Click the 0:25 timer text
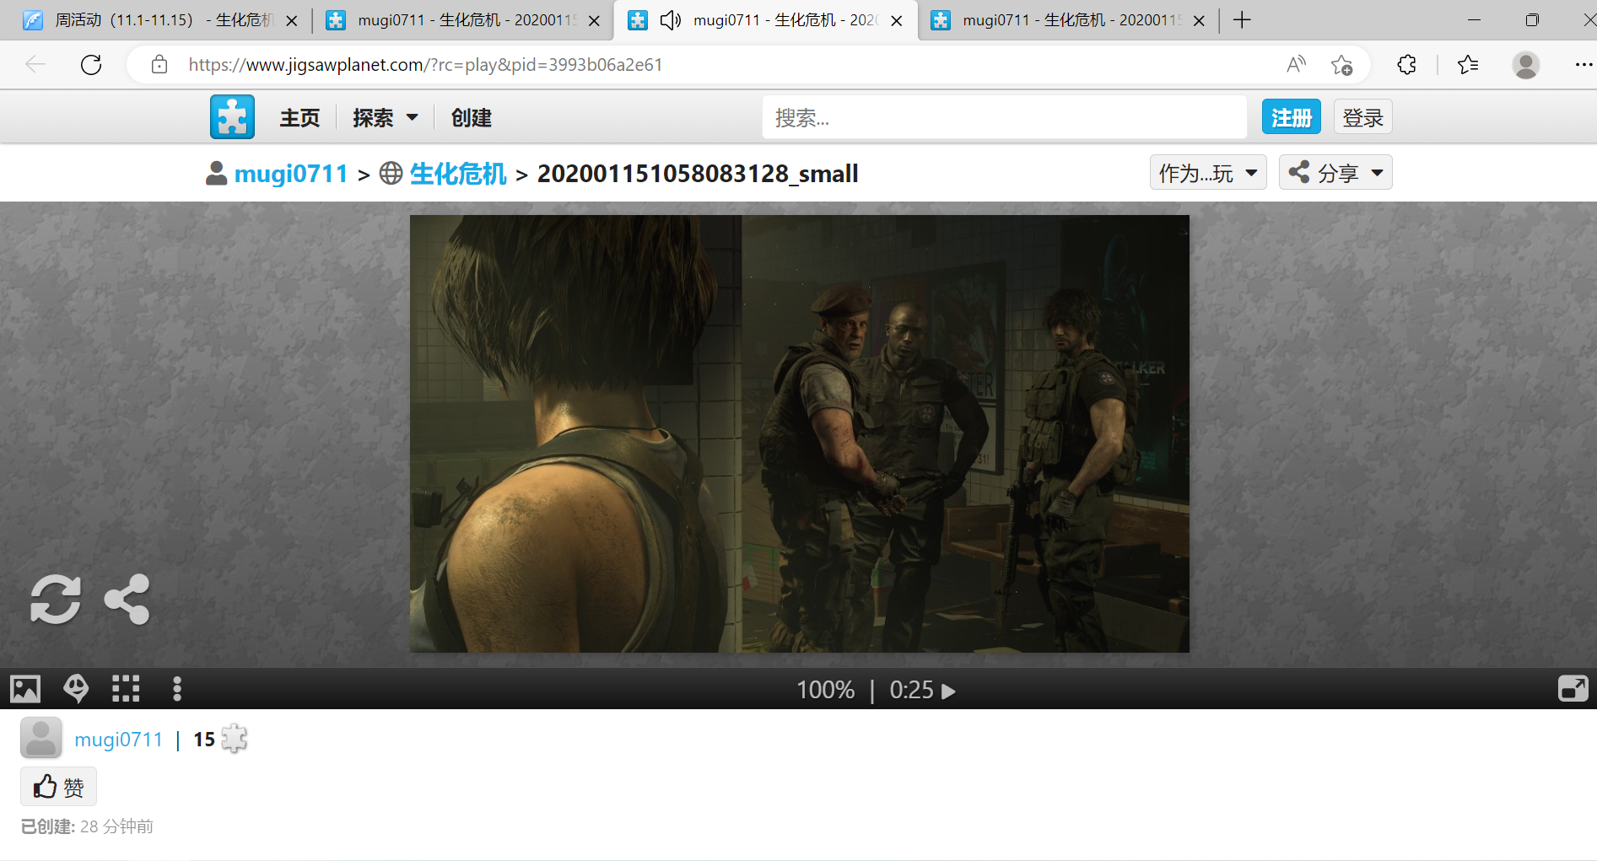 (x=911, y=691)
